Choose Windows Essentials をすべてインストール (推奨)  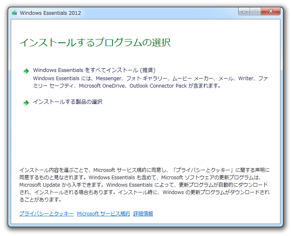point(94,70)
